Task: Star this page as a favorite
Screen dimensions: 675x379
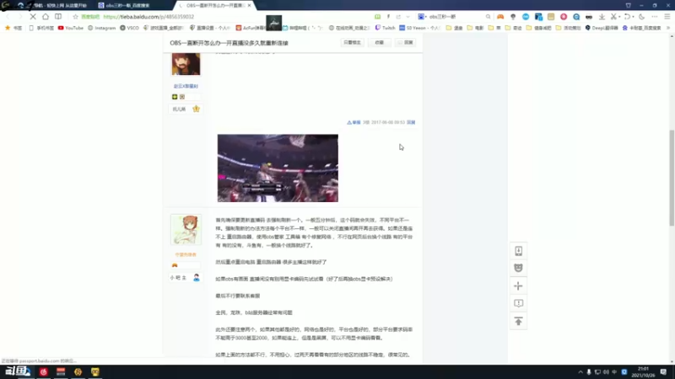Action: pos(75,17)
